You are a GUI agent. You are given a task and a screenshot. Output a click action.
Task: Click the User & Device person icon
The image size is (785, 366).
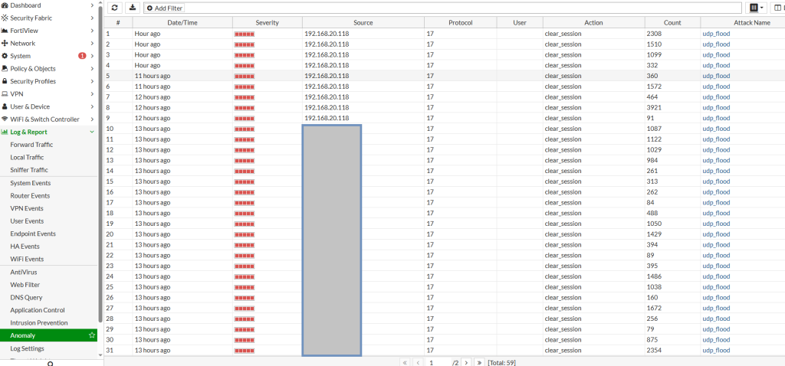[5, 106]
